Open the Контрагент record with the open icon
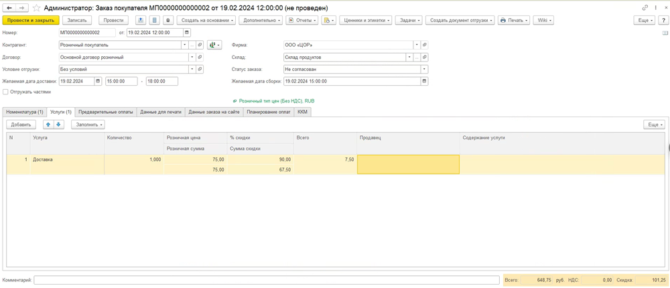670x288 pixels. tap(200, 45)
